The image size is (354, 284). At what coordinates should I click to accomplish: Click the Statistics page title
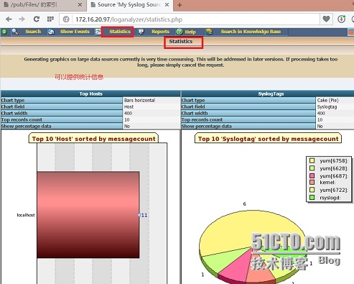pos(181,41)
